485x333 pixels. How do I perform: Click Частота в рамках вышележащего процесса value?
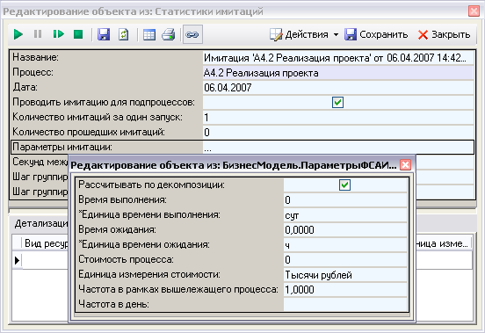pos(345,289)
